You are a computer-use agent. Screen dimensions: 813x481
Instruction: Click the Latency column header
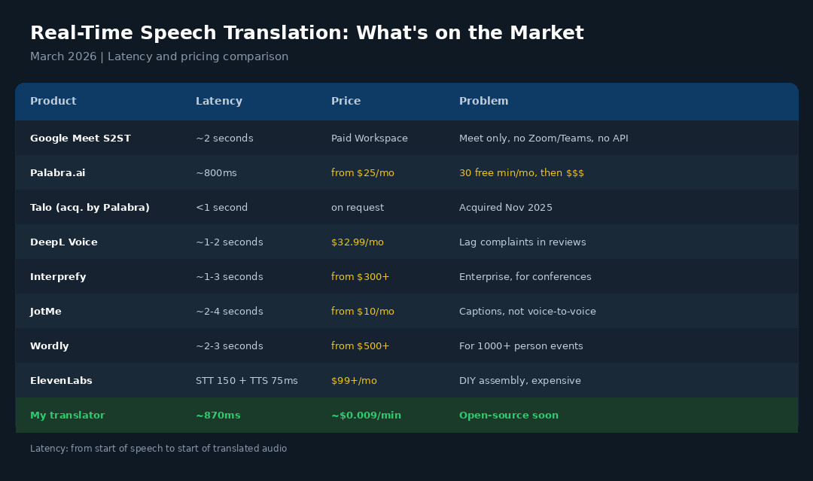[219, 101]
